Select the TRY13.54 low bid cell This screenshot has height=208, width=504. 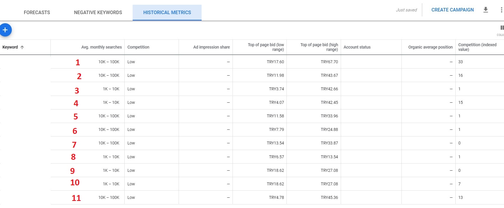coord(275,143)
